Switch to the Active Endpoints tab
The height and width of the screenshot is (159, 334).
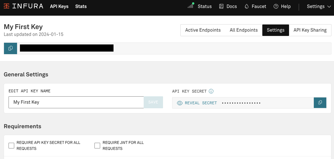(203, 30)
